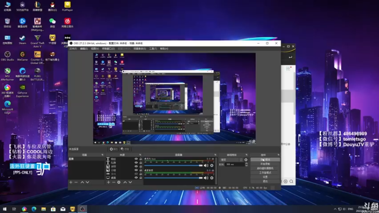The image size is (379, 213).
Task: Click 开始录制 start recording button
Action: coord(265,164)
